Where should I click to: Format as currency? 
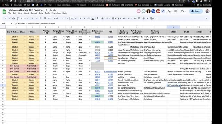point(33,18)
